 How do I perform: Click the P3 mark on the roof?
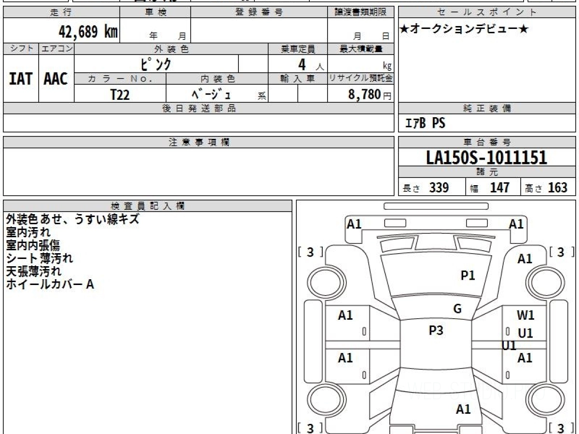(436, 330)
